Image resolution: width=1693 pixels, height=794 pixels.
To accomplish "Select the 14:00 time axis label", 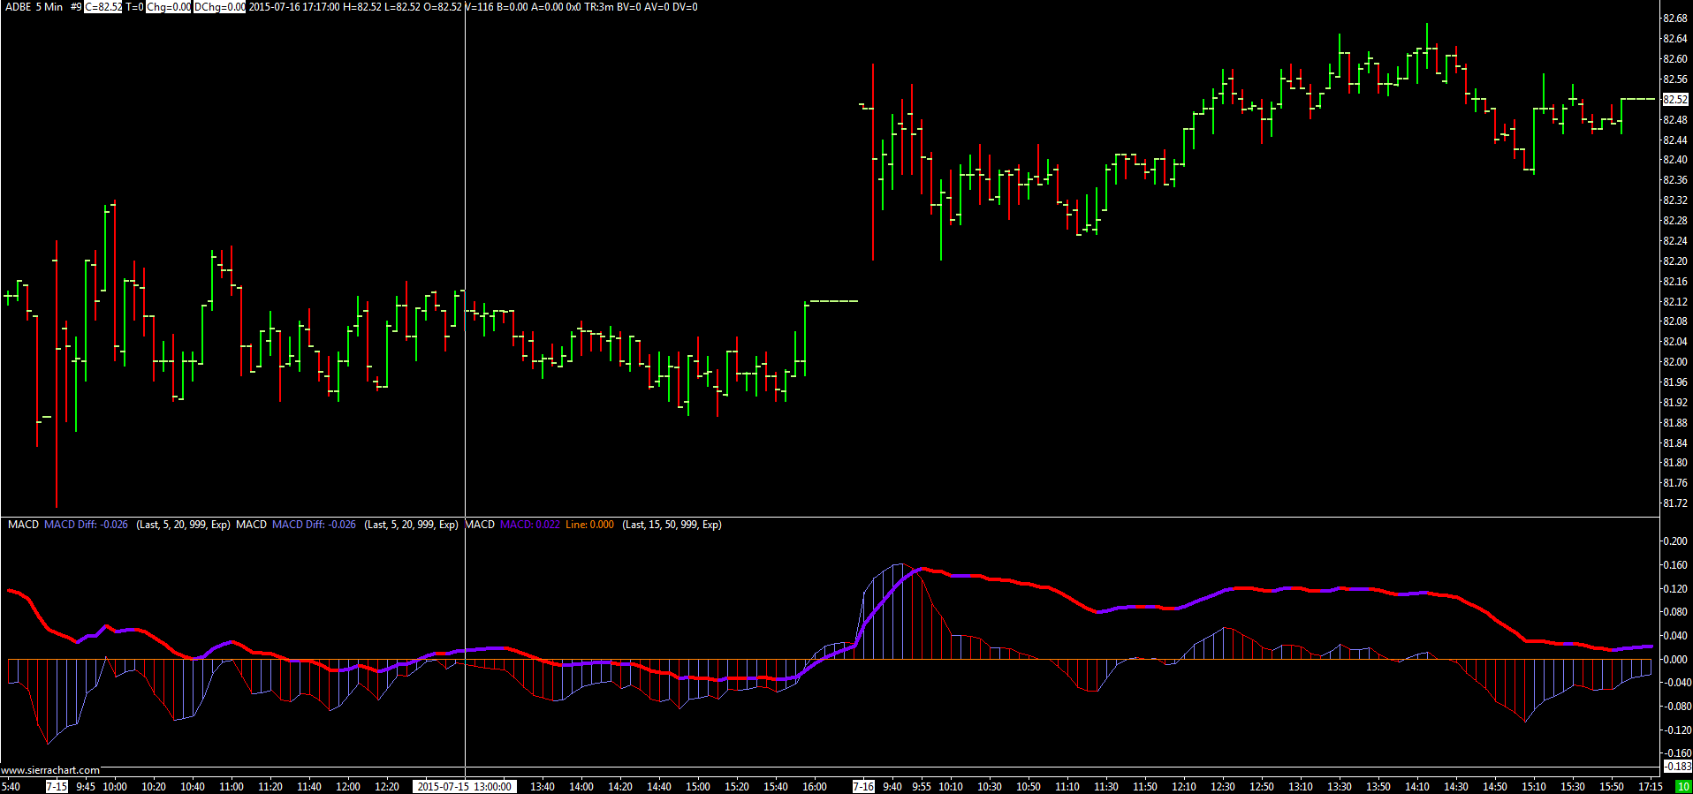I will pyautogui.click(x=581, y=787).
